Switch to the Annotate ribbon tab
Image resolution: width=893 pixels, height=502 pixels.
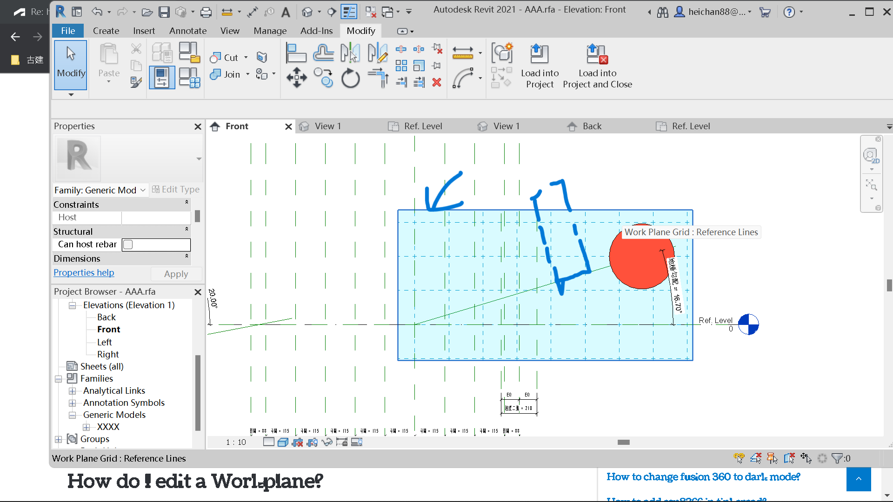click(187, 31)
